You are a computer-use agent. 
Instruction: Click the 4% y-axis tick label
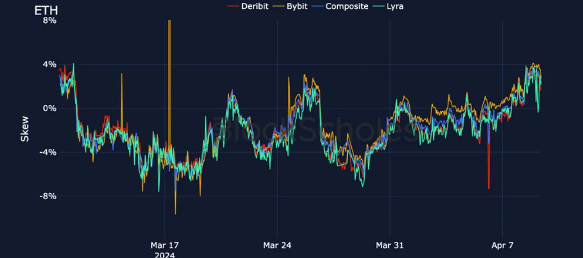(50, 64)
